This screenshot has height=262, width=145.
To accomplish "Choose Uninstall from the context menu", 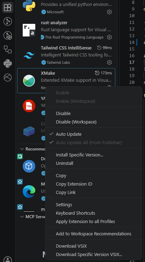I will [64, 163].
